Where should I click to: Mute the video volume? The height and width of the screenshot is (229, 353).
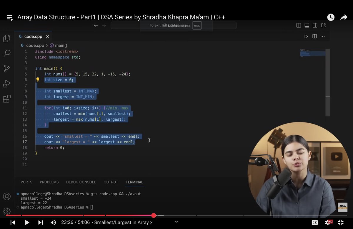tap(53, 223)
